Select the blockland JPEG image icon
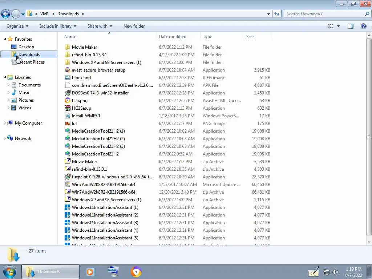The width and height of the screenshot is (372, 279). pos(67,78)
